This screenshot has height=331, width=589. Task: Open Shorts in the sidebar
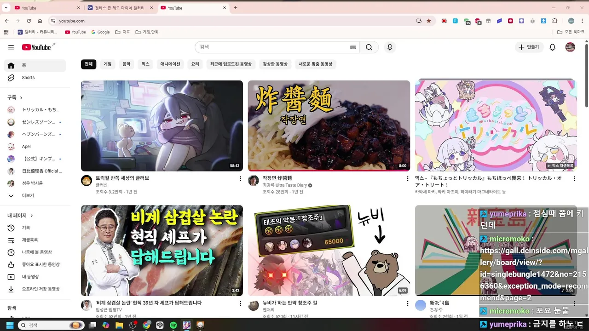35,78
